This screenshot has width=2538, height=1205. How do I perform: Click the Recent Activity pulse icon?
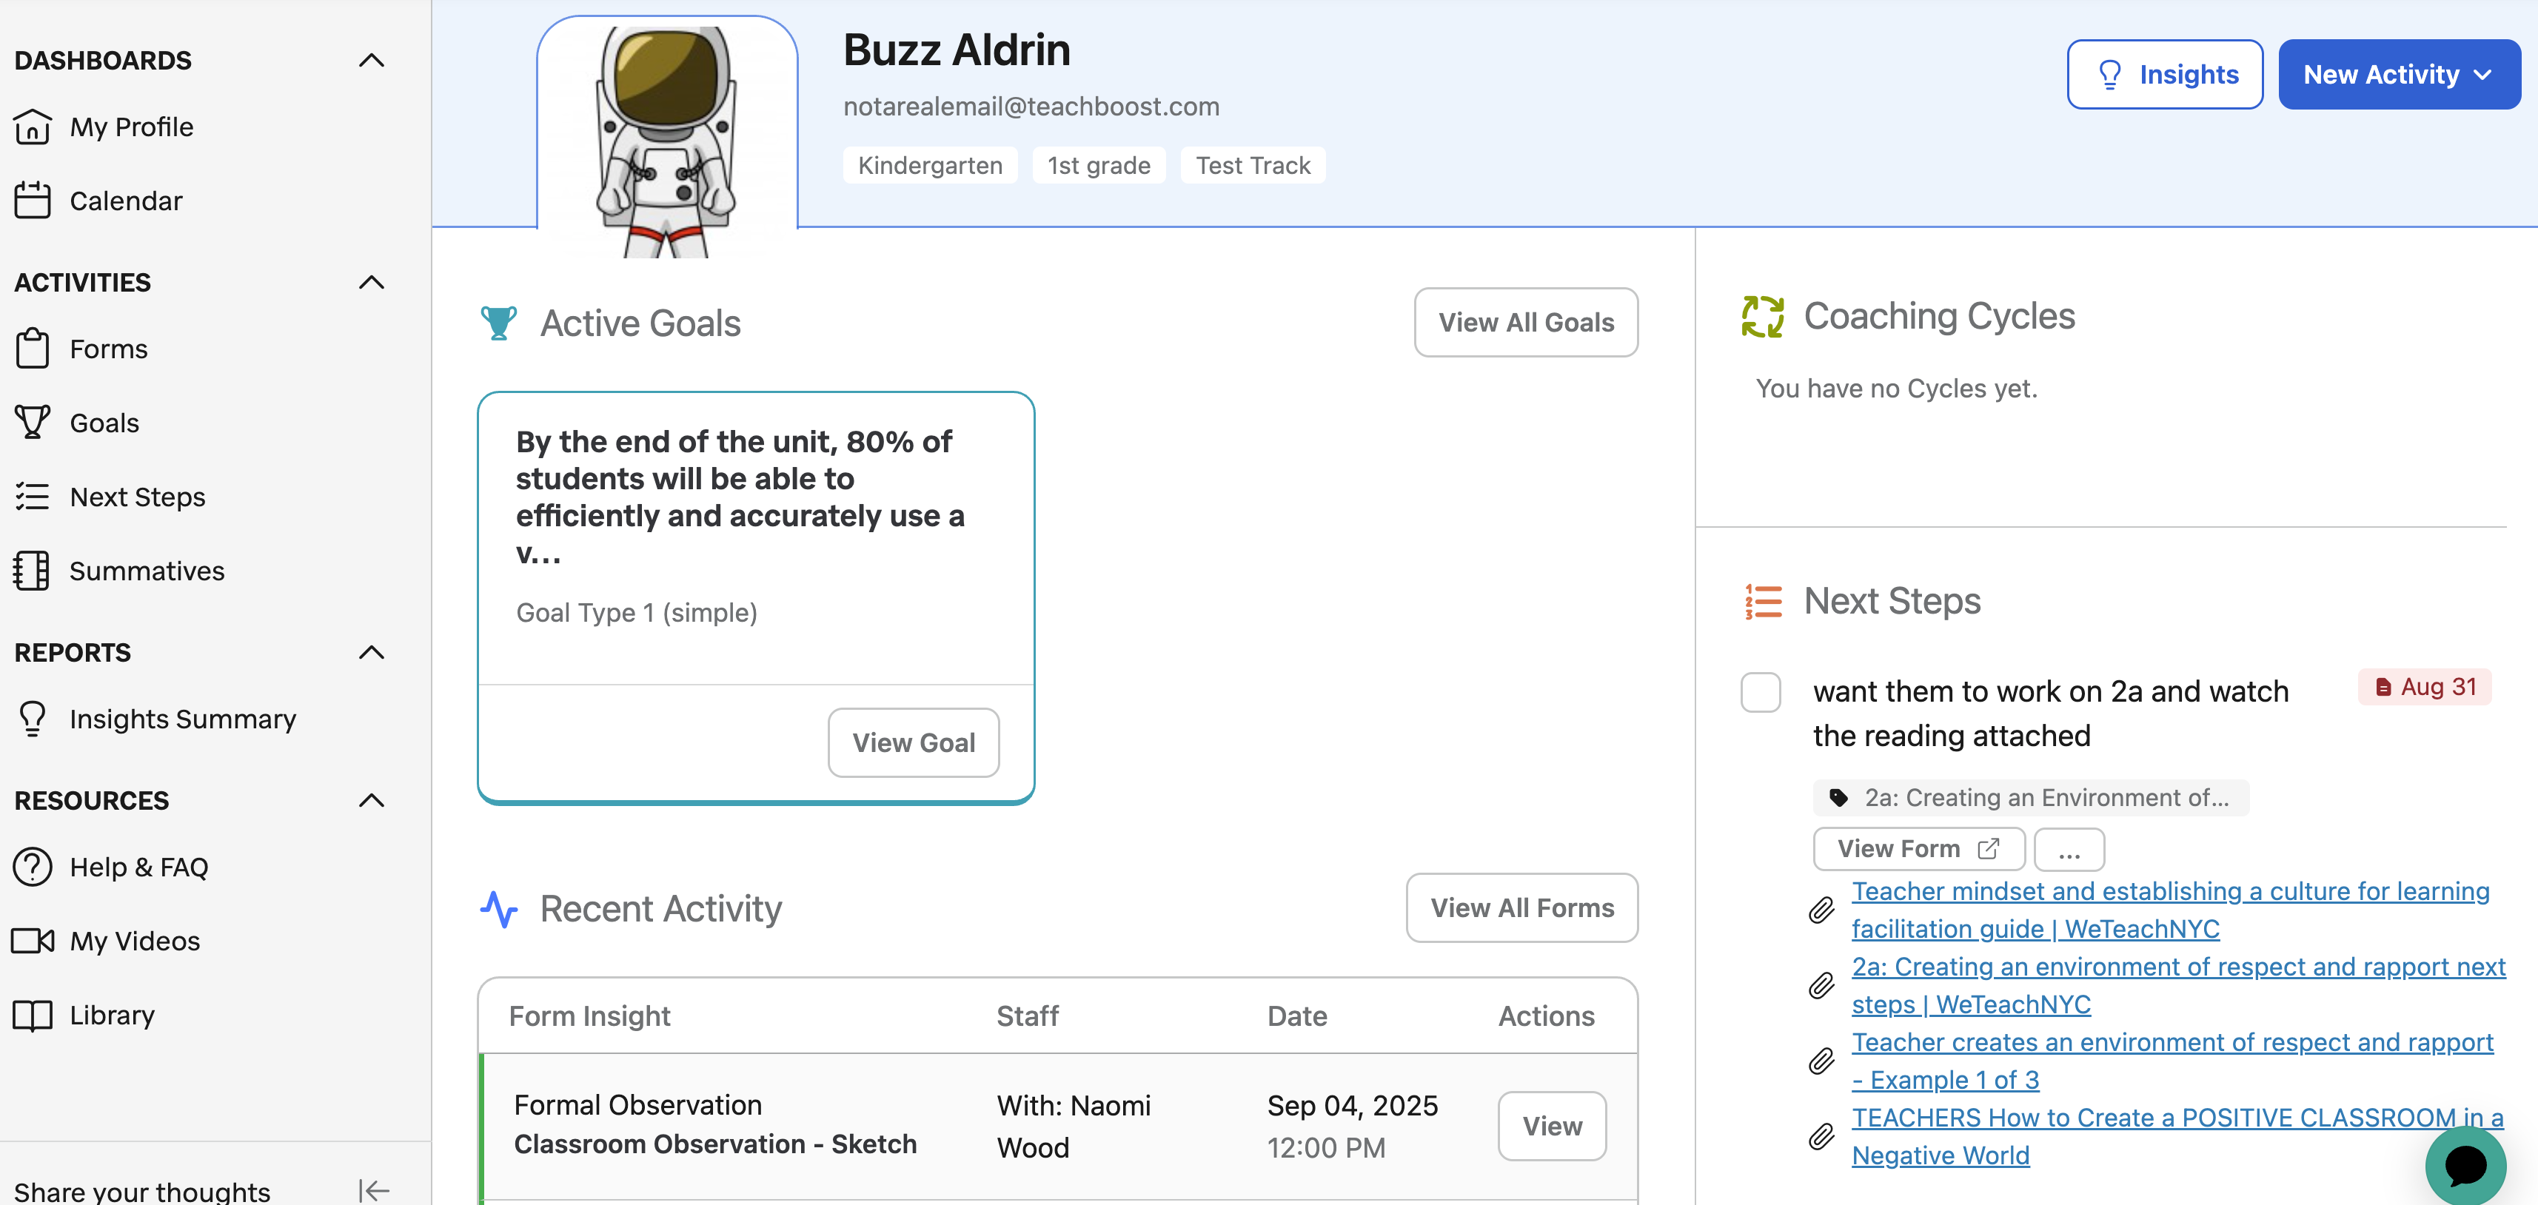pos(500,908)
